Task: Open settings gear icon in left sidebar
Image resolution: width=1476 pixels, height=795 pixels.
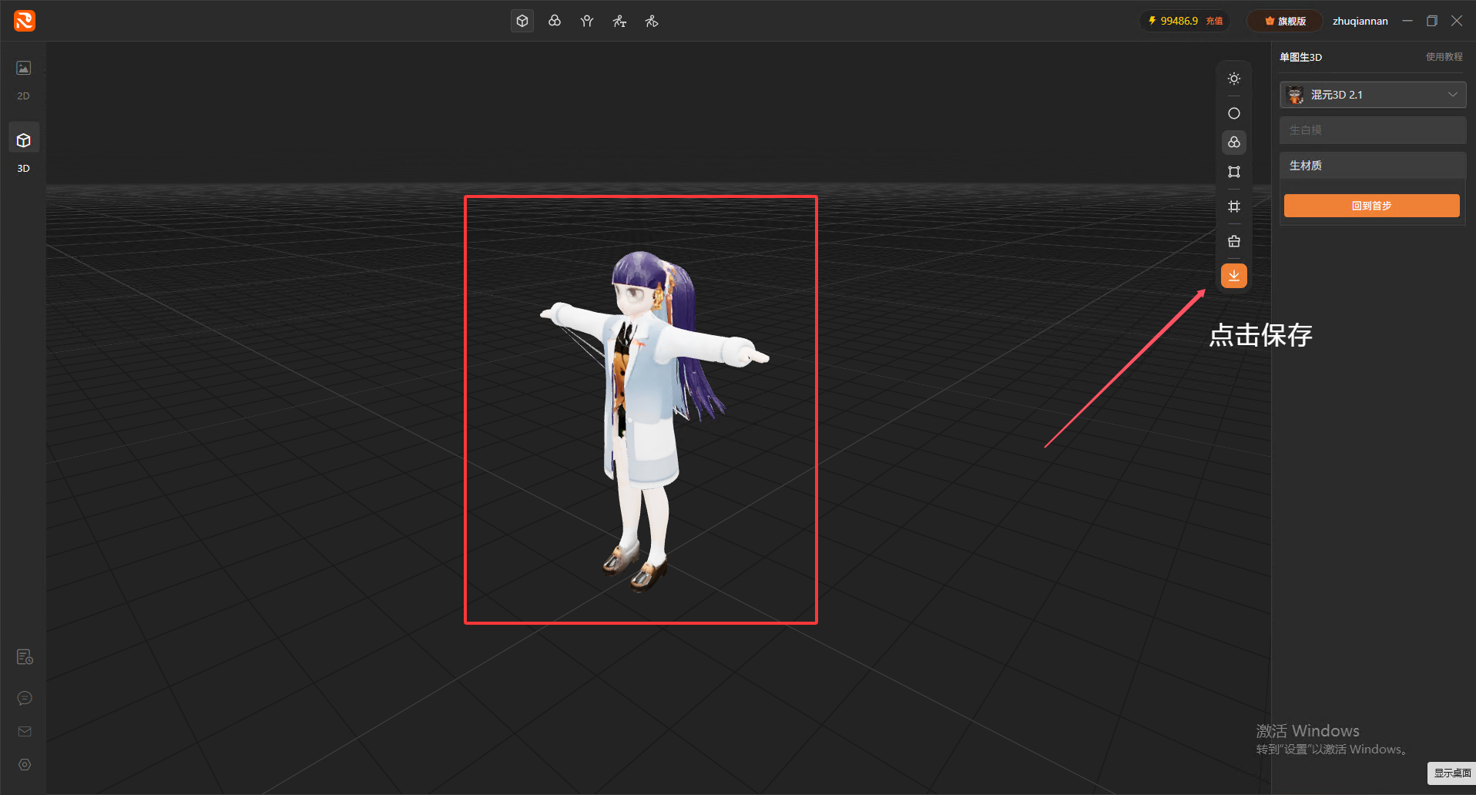Action: [x=25, y=764]
